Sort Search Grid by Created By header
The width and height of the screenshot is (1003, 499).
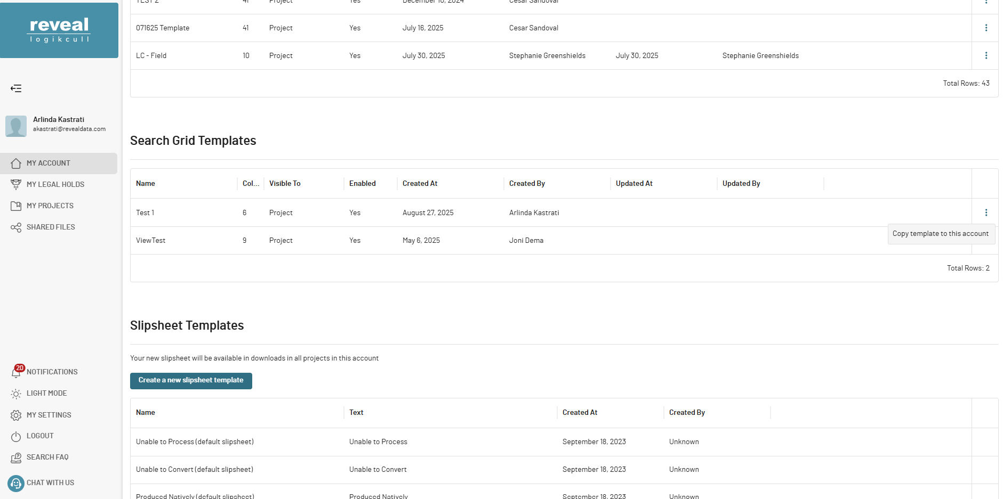click(527, 184)
